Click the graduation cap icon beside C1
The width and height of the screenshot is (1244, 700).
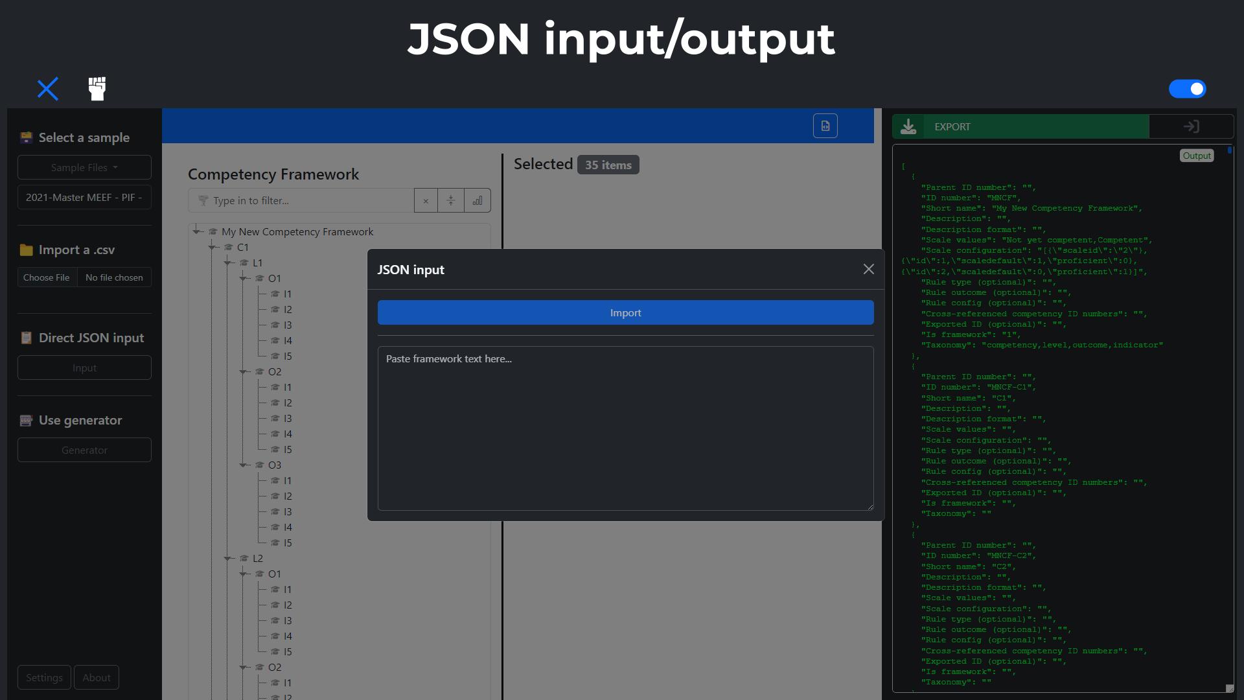[x=228, y=247]
